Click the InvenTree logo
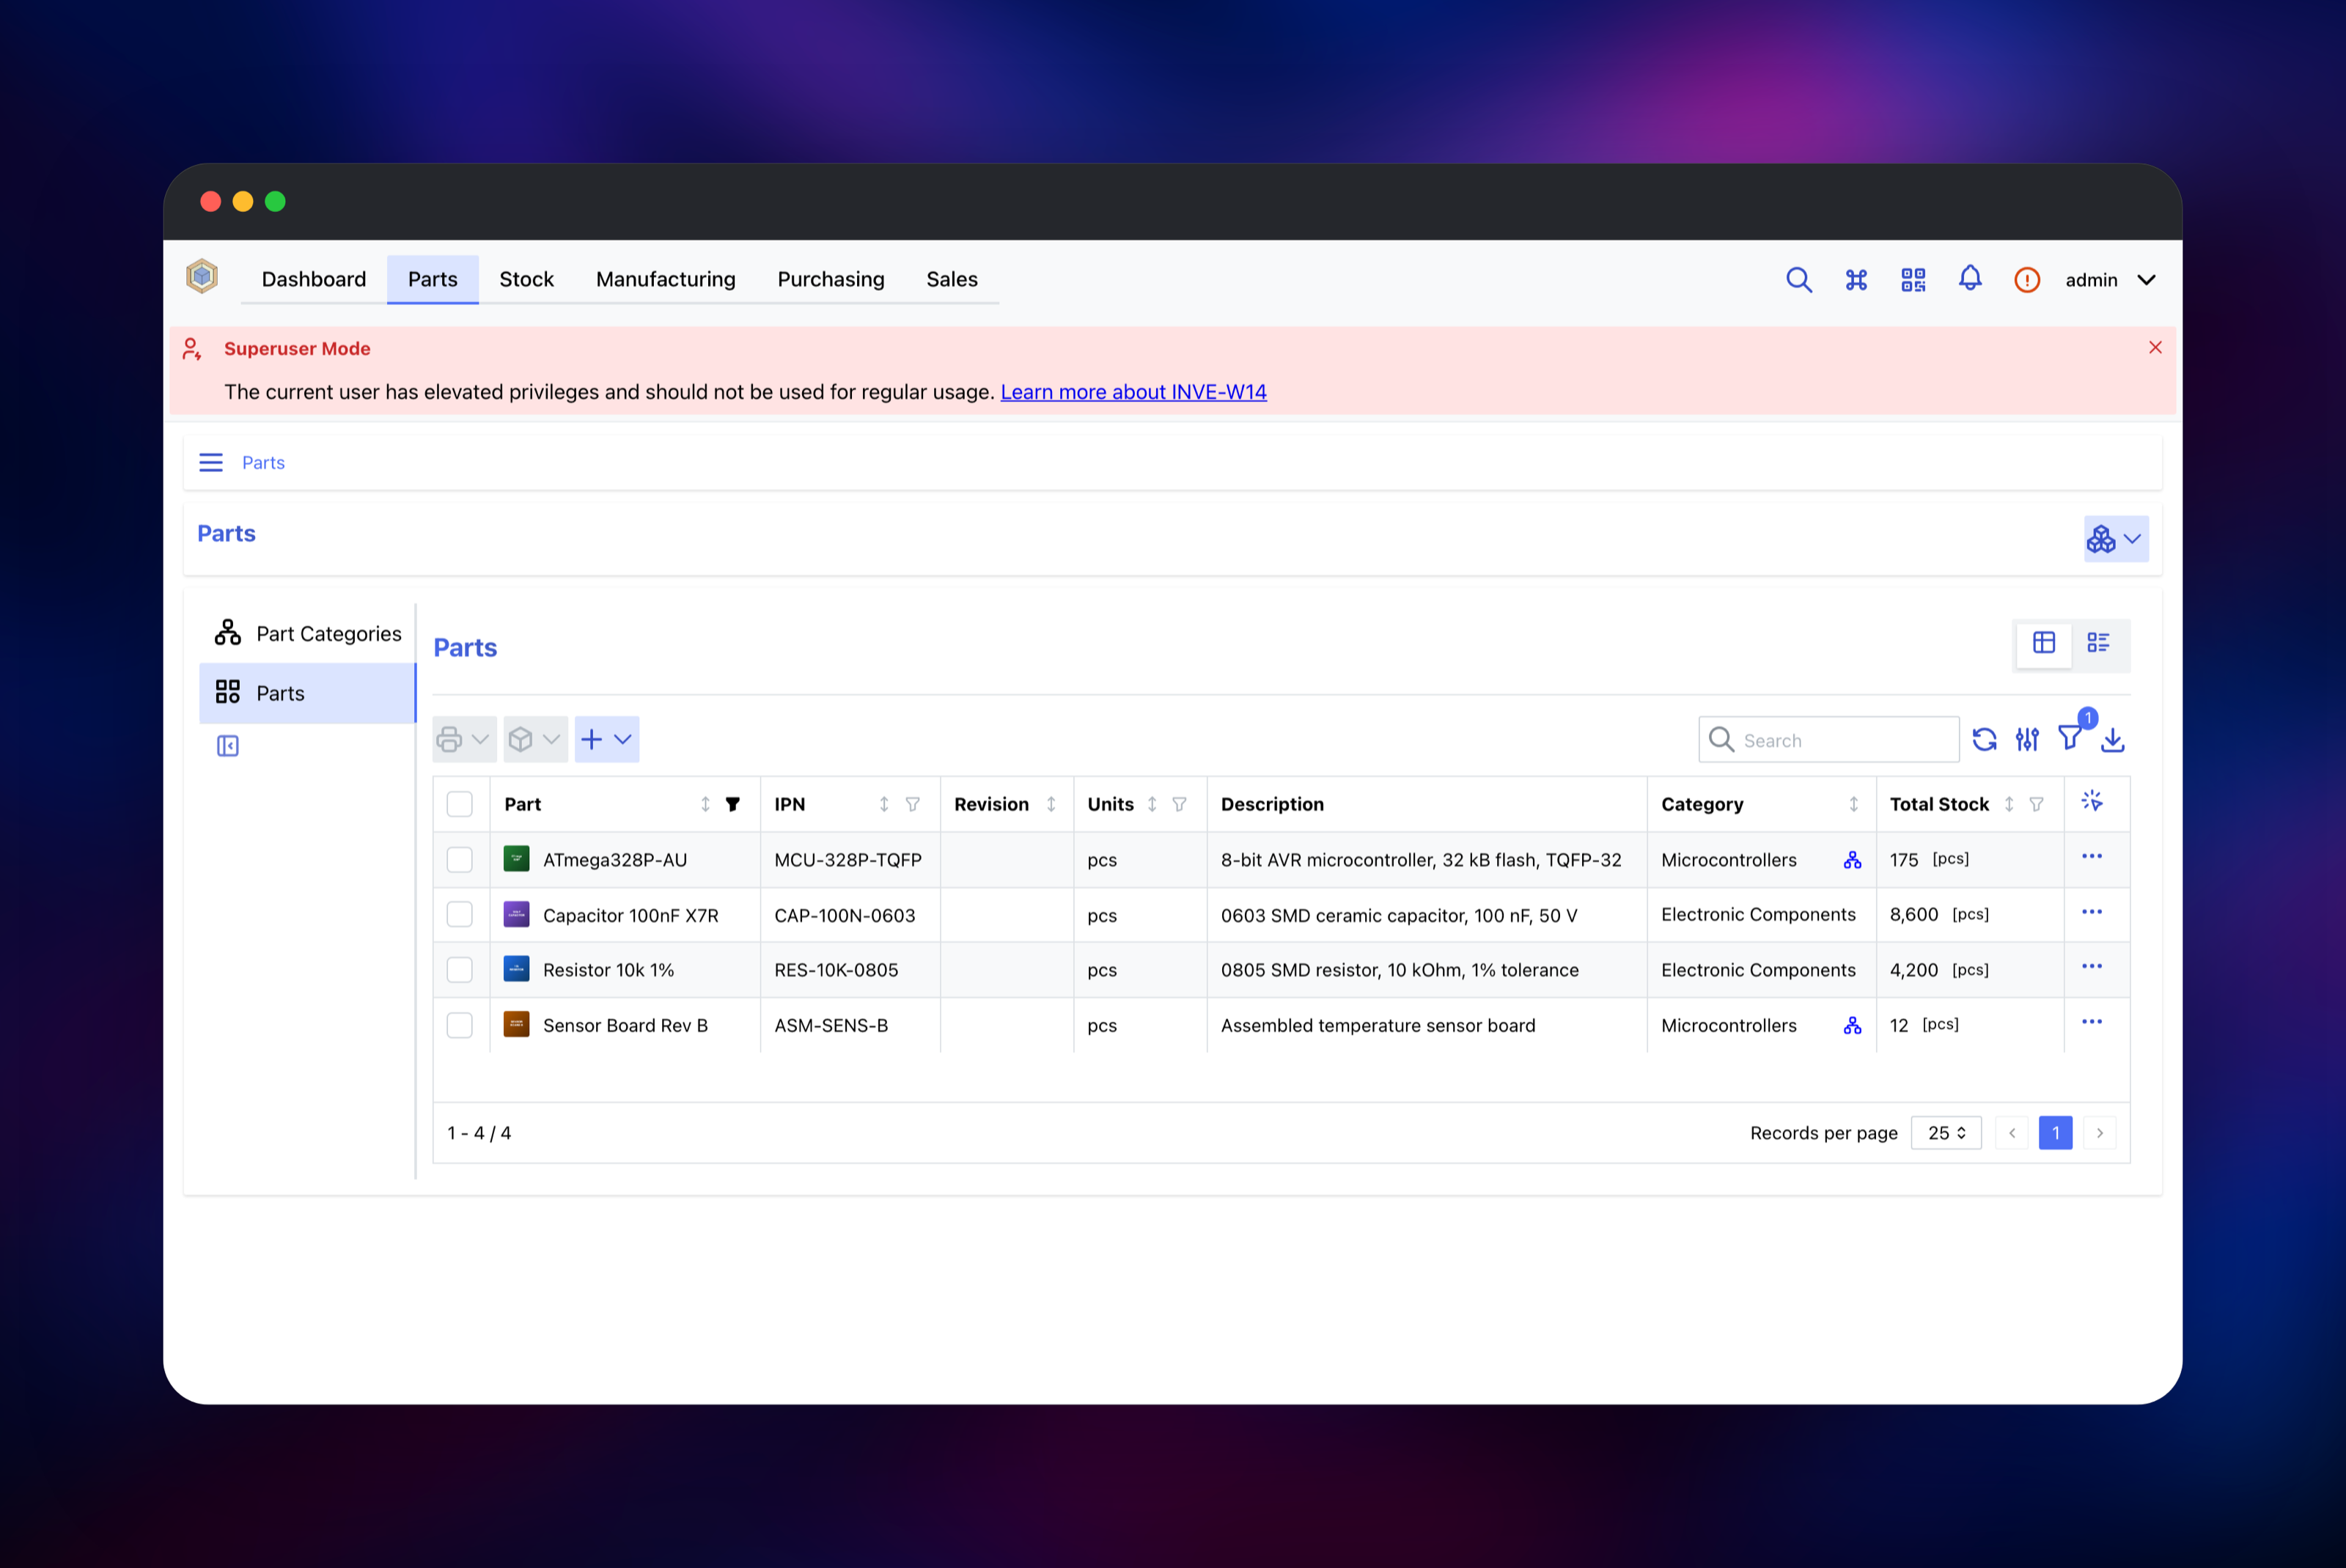The image size is (2346, 1568). [202, 276]
